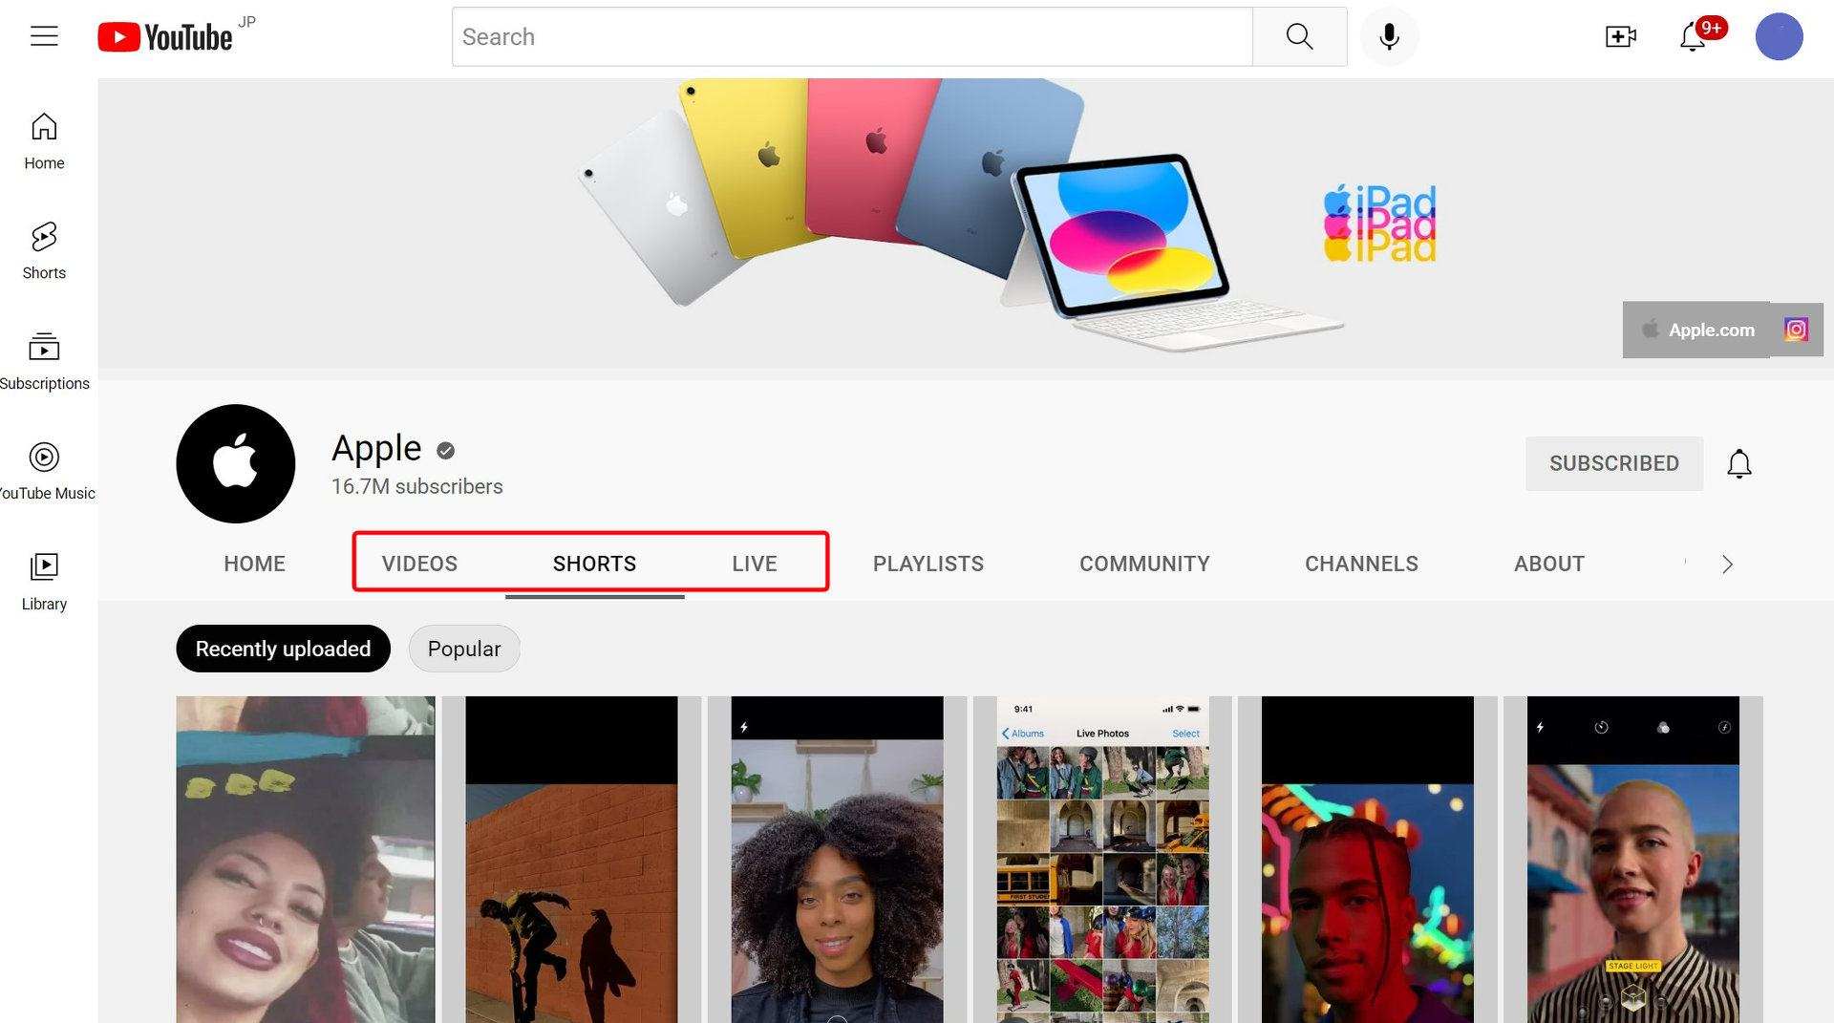Open Library in the sidebar

point(43,578)
